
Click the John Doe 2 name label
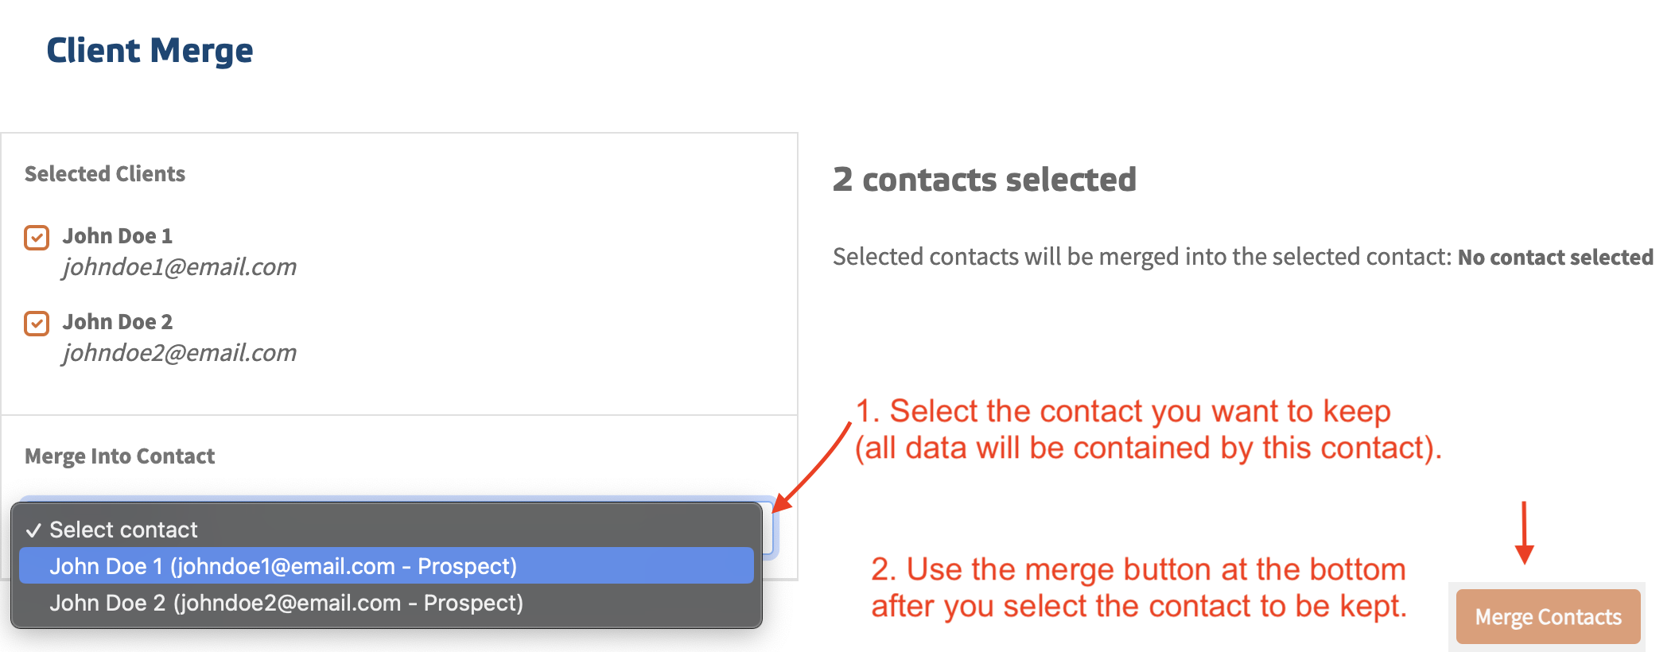117,322
